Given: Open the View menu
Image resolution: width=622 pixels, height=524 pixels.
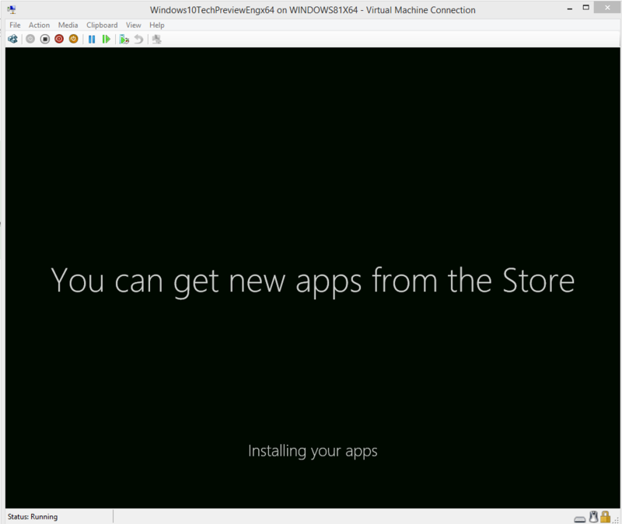Looking at the screenshot, I should [133, 25].
